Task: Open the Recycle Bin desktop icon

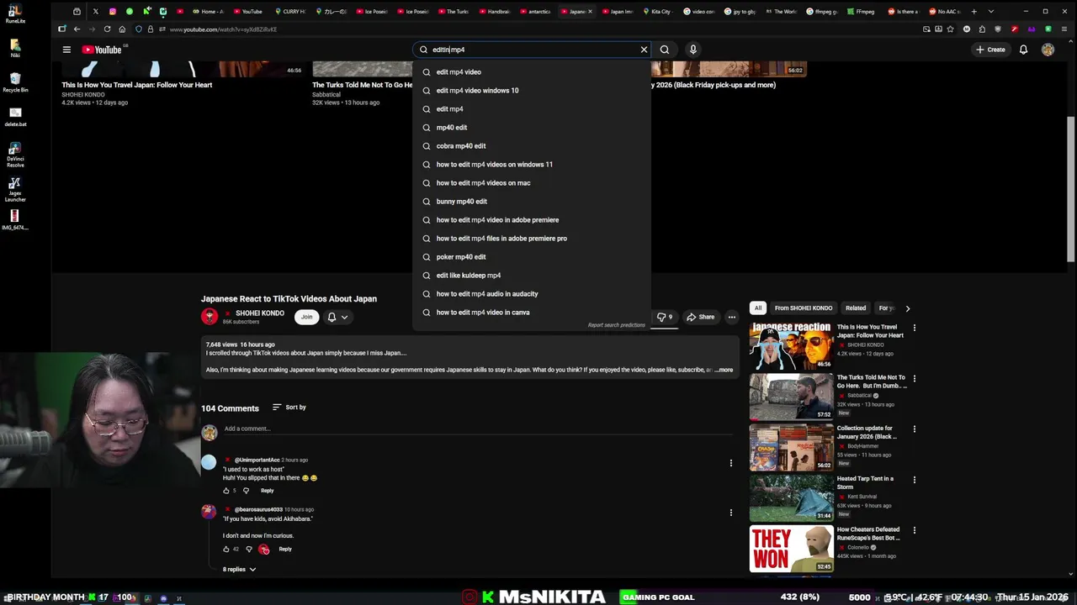Action: tap(15, 82)
